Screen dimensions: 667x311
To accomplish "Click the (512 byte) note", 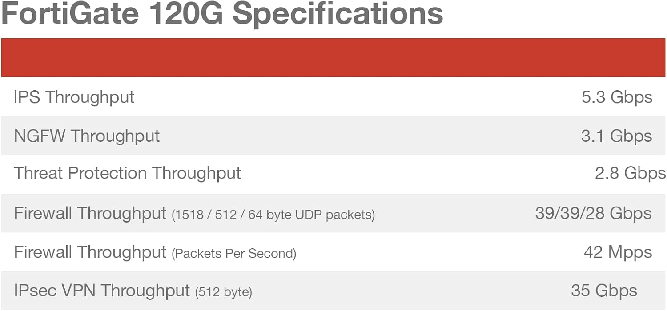I will 224,292.
